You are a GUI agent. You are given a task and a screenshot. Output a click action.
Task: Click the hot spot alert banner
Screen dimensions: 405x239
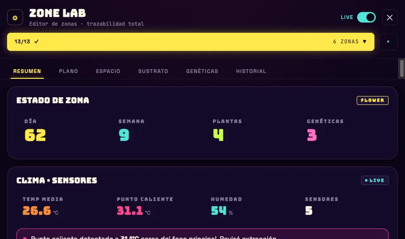(x=202, y=234)
